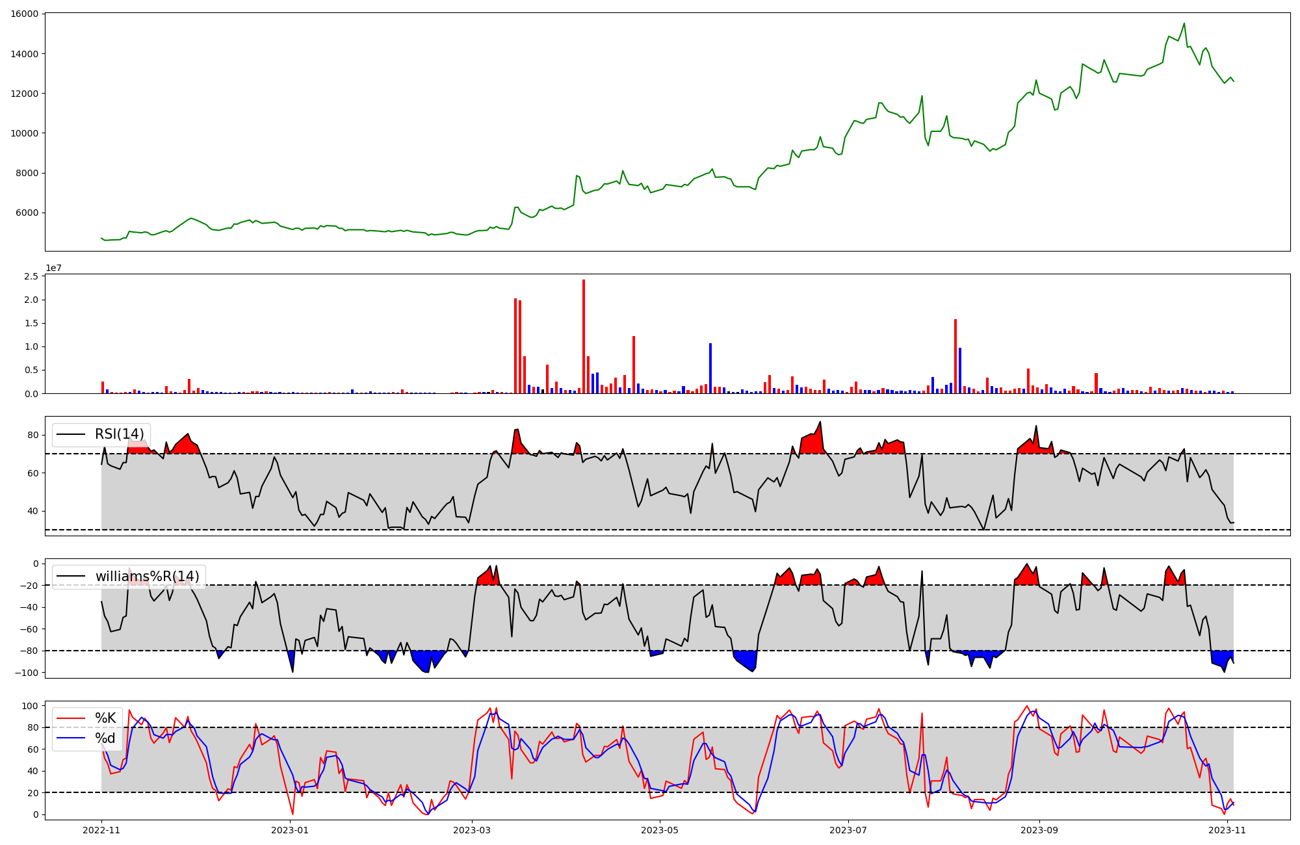The width and height of the screenshot is (1300, 845).
Task: Select the 2023-01 date tick label
Action: (290, 830)
